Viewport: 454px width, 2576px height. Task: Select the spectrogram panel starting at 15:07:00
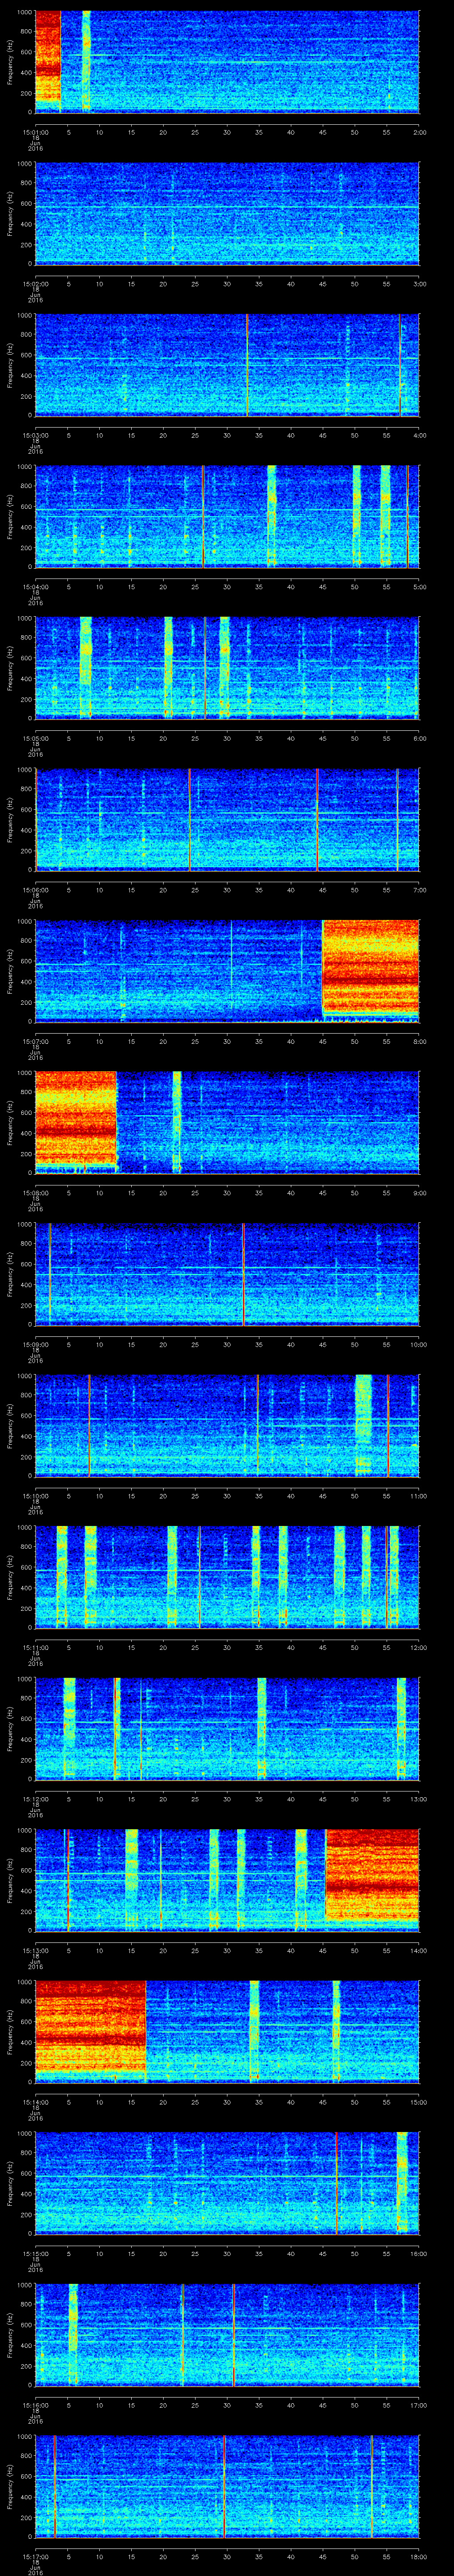click(227, 970)
